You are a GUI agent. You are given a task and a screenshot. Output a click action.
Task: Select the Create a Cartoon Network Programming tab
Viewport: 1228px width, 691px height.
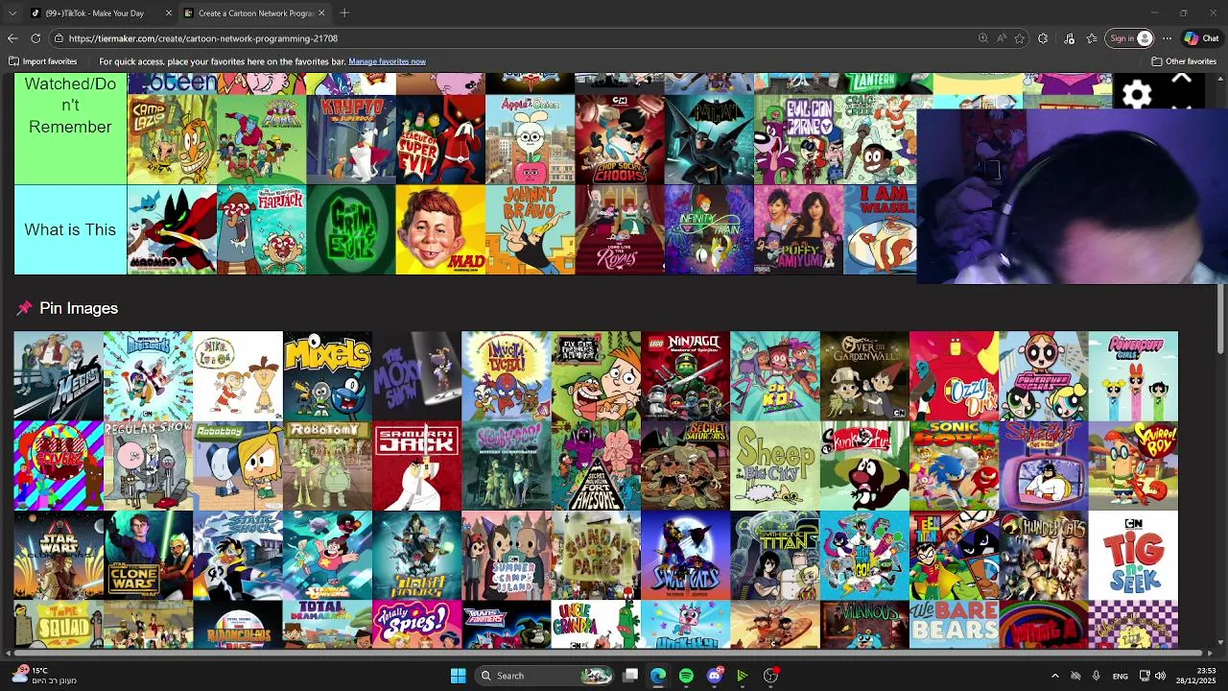tap(255, 13)
